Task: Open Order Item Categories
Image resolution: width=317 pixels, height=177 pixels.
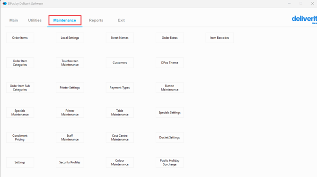Action: 20,63
